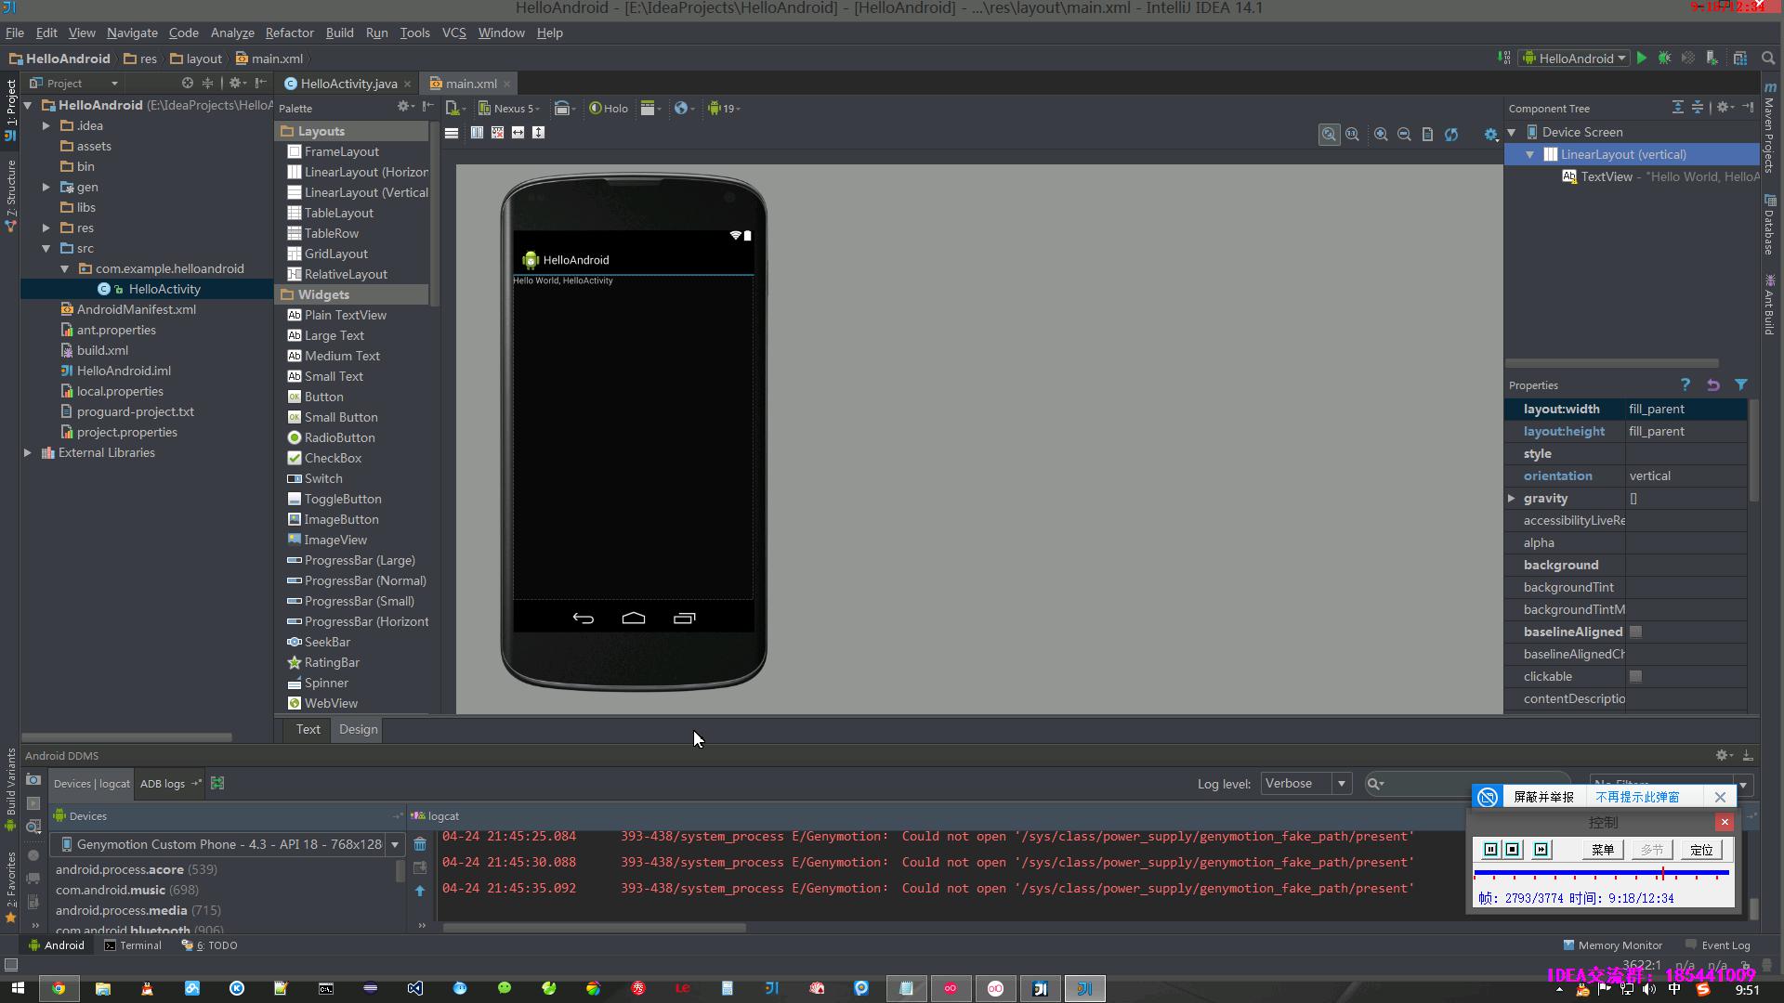This screenshot has height=1003, width=1784.
Task: Open Chrome from the Windows taskbar
Action: point(59,988)
